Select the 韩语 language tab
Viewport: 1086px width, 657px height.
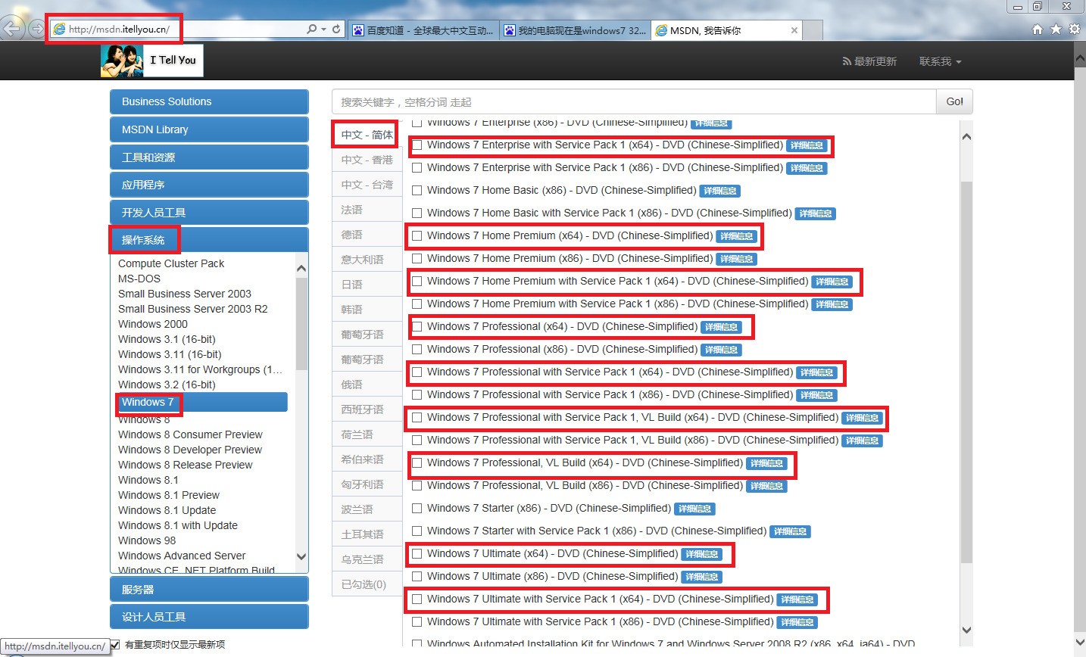tap(367, 310)
